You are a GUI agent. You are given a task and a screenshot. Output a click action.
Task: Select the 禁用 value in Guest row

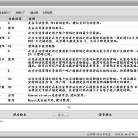click(x=11, y=100)
